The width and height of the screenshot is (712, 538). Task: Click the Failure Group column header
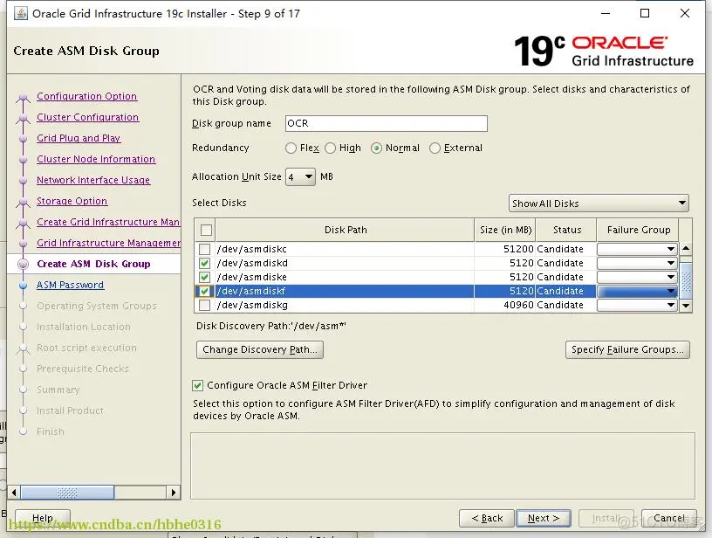(638, 230)
